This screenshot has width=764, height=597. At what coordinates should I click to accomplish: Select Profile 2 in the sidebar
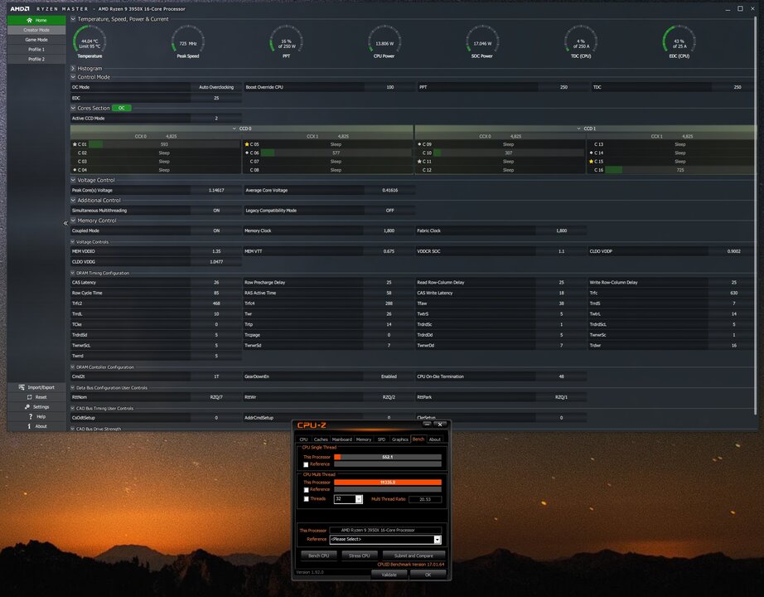tap(36, 59)
